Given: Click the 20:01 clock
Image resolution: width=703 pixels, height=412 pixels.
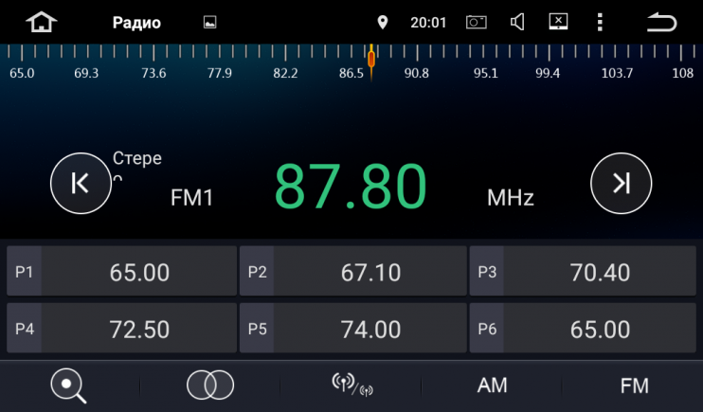Looking at the screenshot, I should 428,23.
